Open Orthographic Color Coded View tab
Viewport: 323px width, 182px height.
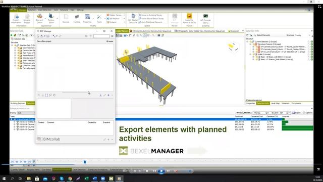click(x=199, y=31)
